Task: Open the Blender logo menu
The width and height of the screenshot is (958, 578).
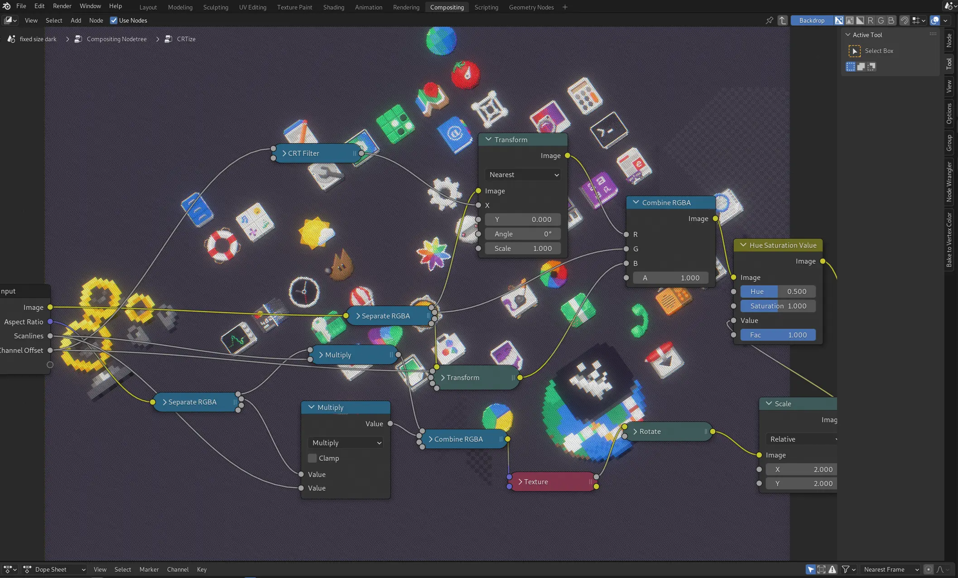Action: click(x=6, y=6)
